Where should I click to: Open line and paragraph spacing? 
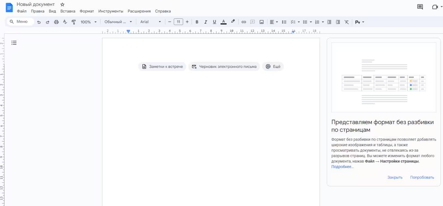284,22
